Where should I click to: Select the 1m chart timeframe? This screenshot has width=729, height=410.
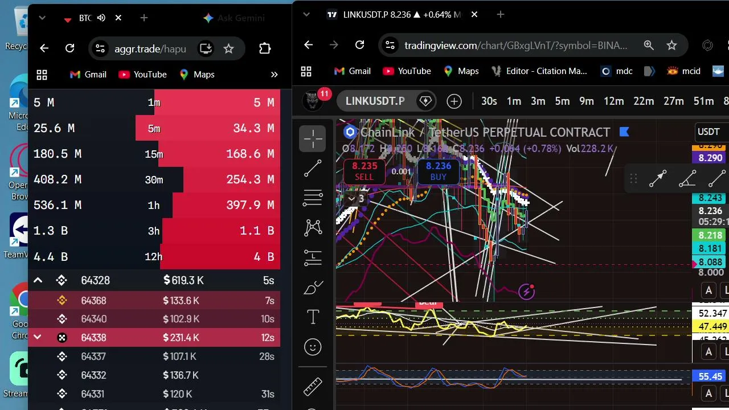[514, 101]
